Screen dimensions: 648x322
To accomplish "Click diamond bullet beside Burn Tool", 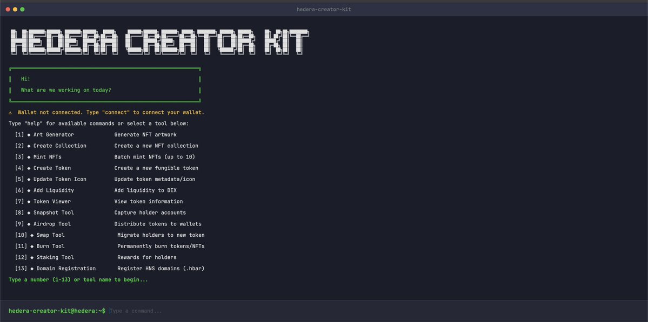I will click(32, 246).
